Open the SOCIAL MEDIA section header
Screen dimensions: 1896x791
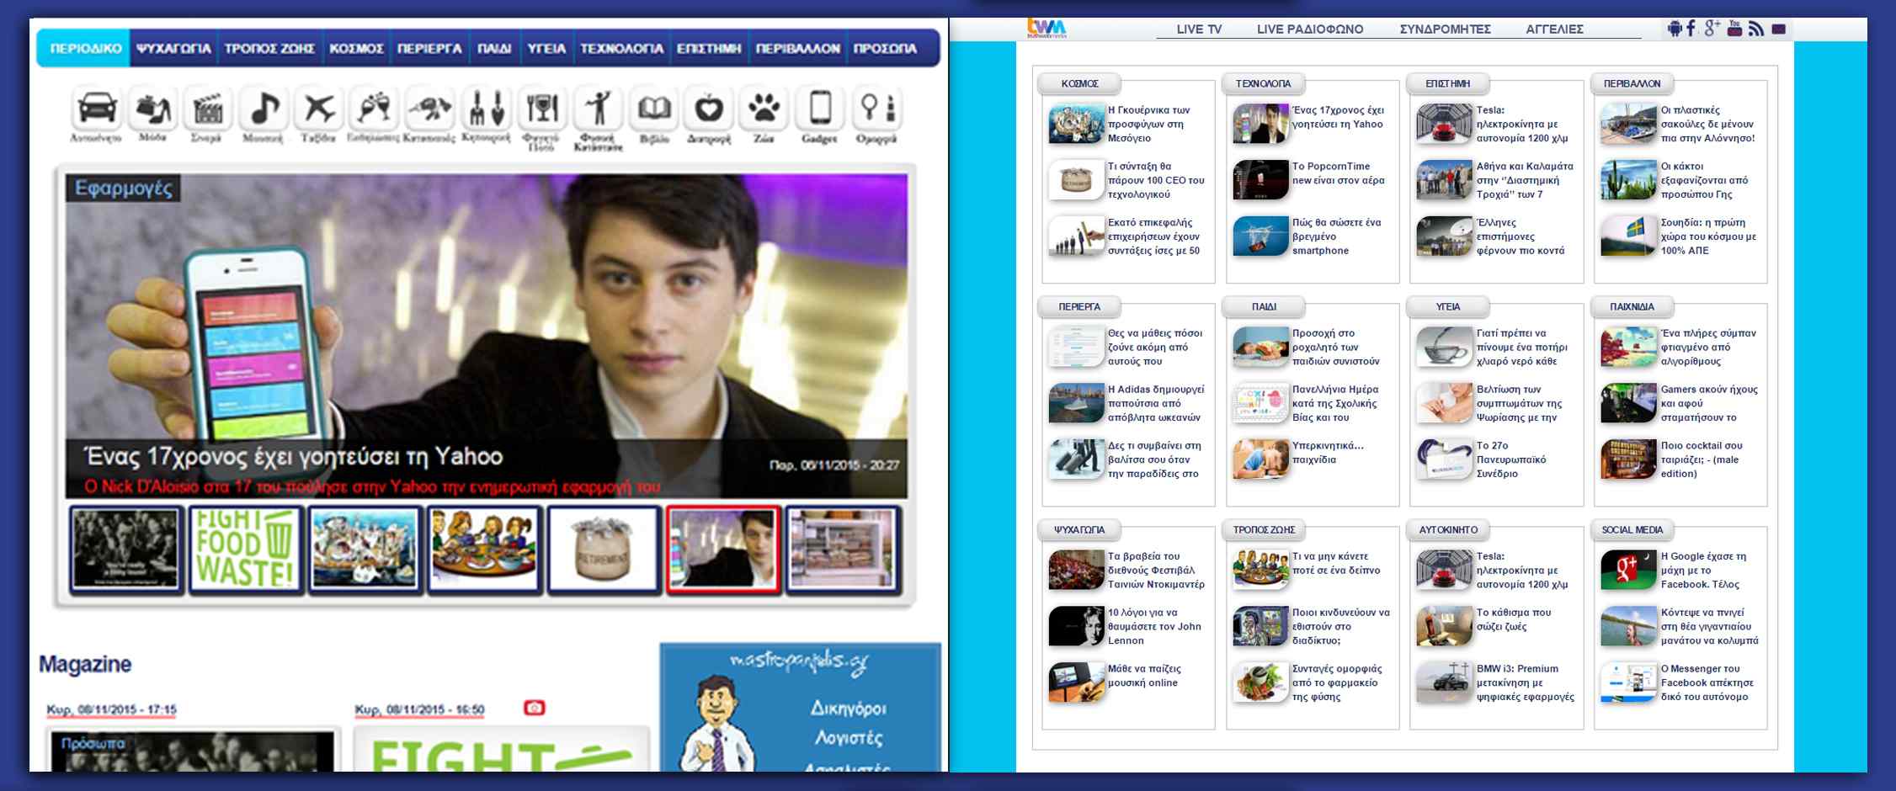click(1632, 529)
